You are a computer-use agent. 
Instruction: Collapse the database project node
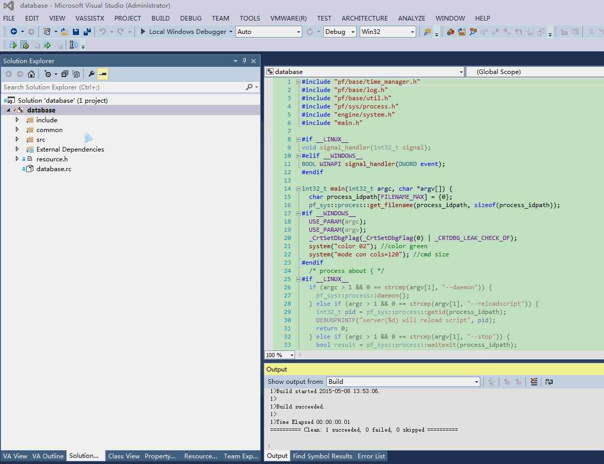8,110
